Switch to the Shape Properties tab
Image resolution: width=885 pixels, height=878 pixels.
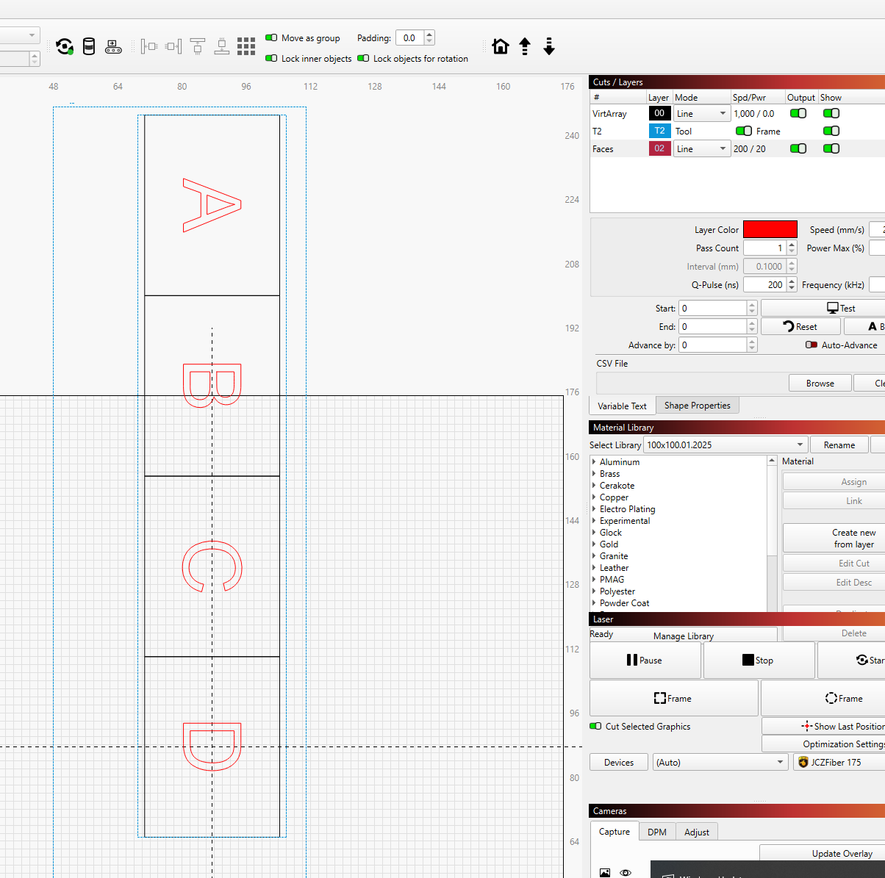coord(697,406)
